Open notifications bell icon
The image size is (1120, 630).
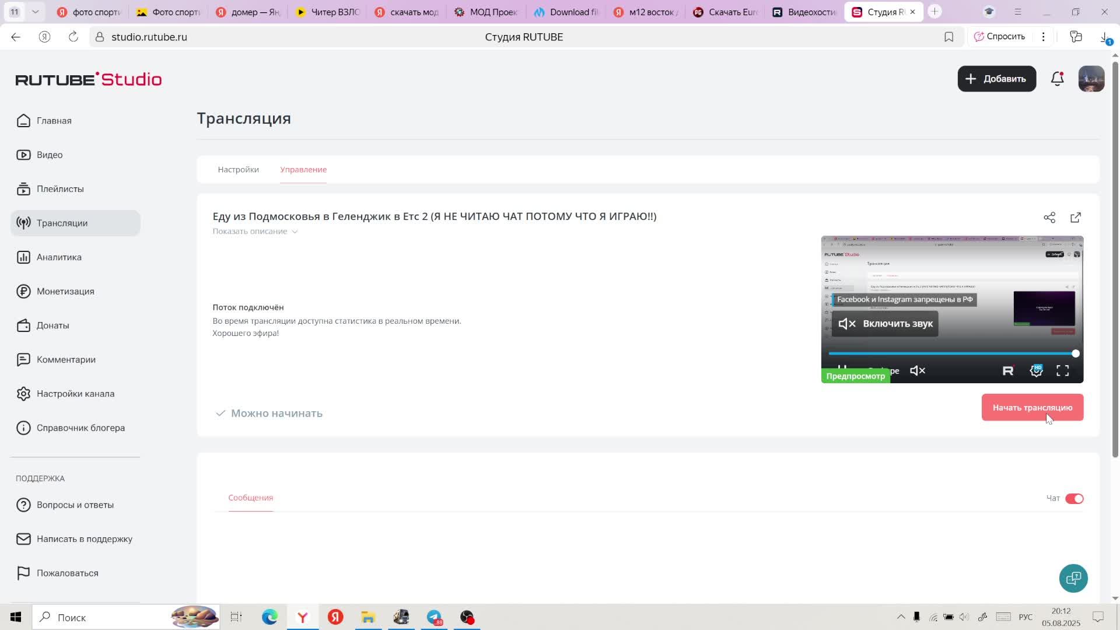coord(1057,79)
